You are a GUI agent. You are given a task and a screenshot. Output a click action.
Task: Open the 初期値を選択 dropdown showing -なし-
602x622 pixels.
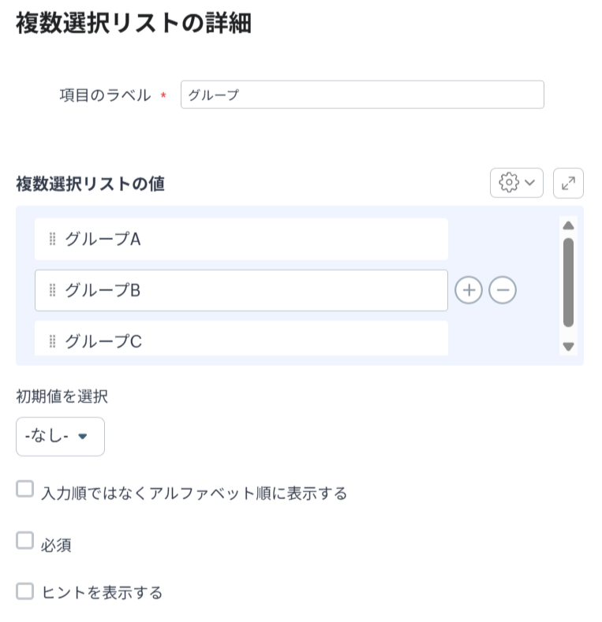pyautogui.click(x=60, y=436)
